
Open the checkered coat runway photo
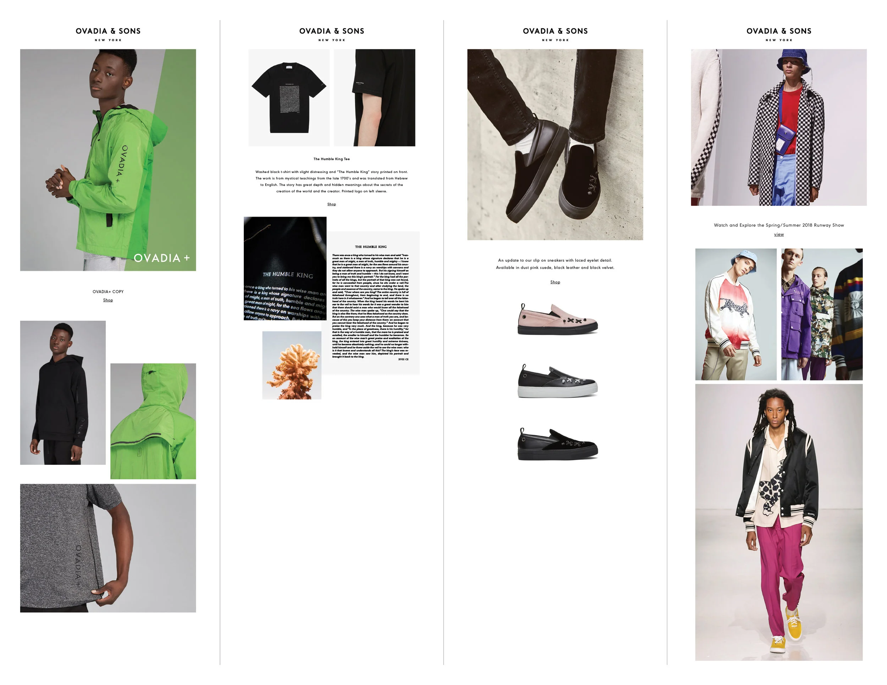(x=778, y=127)
